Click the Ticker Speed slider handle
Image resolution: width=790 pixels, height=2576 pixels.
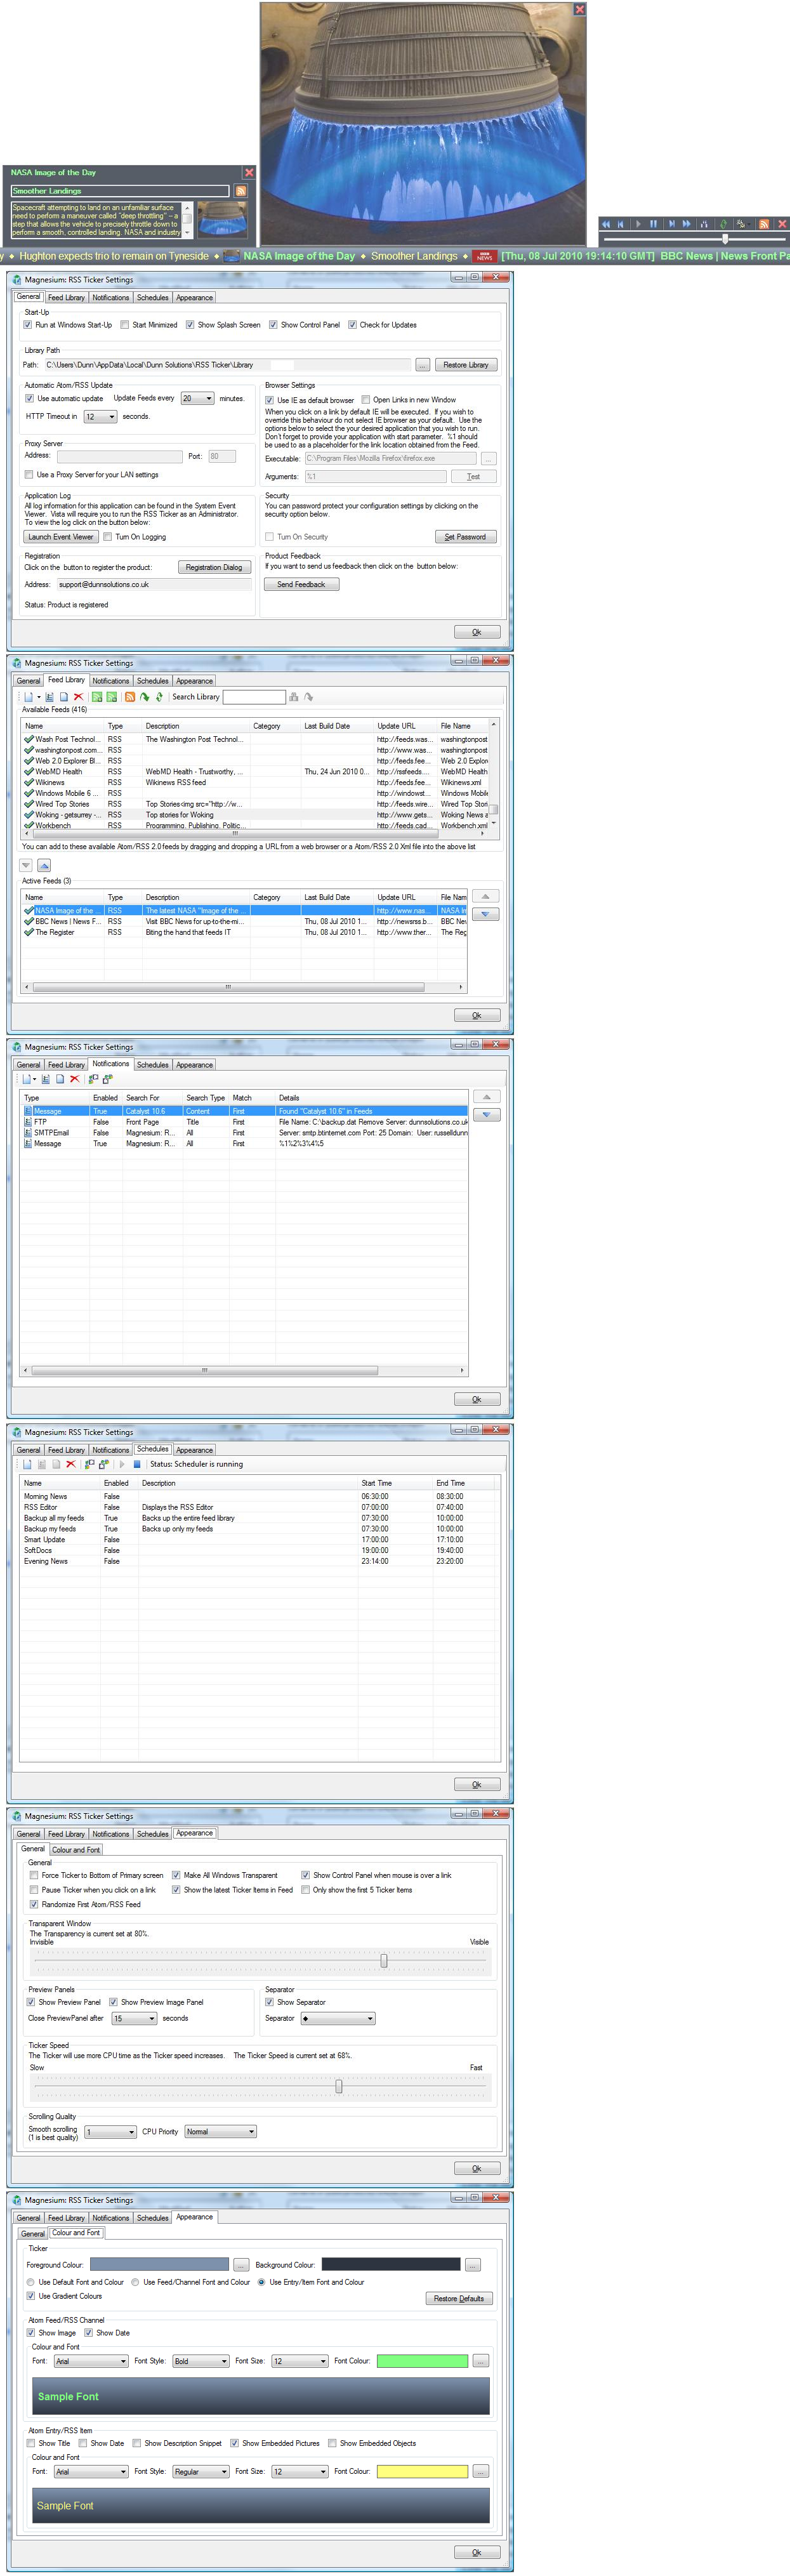[x=339, y=2086]
